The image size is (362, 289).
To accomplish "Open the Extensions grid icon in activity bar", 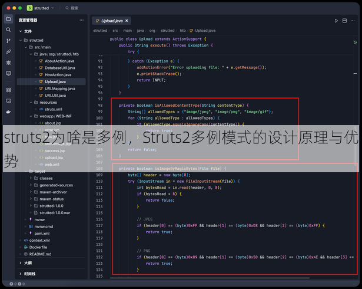I will (9, 90).
